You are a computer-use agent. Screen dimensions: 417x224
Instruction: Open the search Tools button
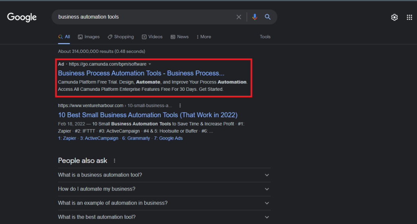(x=265, y=37)
